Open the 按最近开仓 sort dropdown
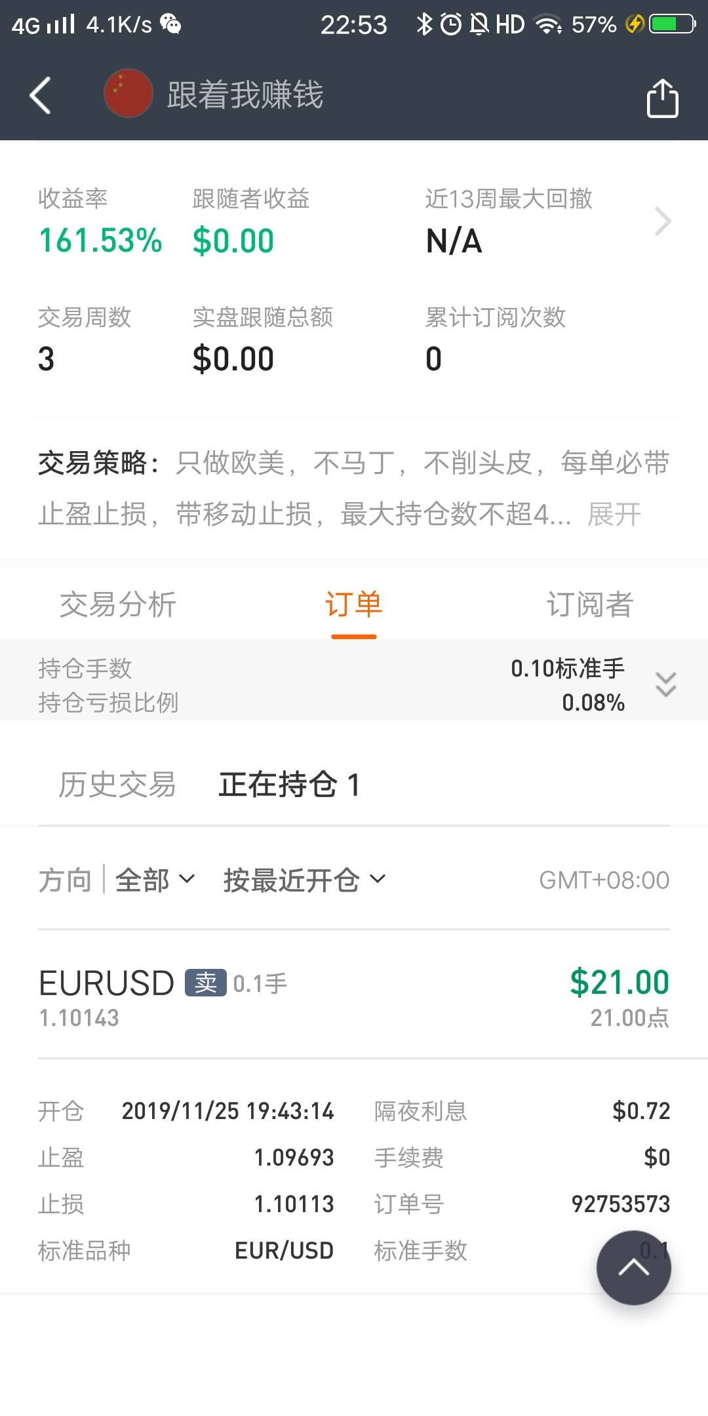Screen dimensions: 708x1416 pyautogui.click(x=304, y=880)
